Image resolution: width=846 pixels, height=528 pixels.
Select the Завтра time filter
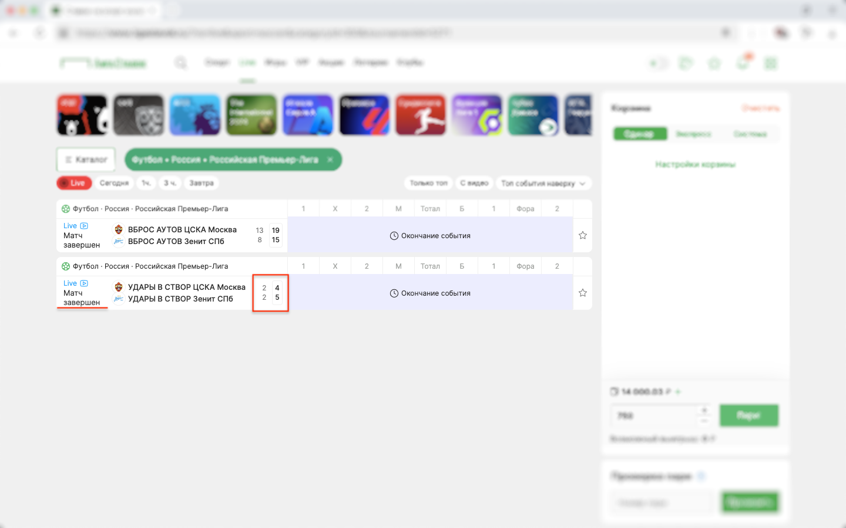point(201,183)
